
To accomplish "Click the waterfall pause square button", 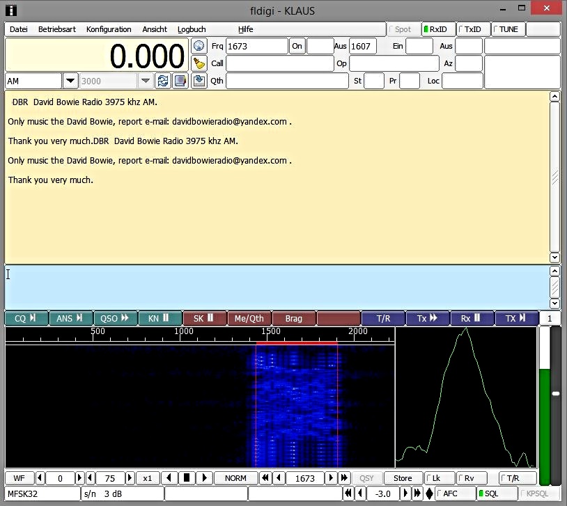I will coord(187,477).
